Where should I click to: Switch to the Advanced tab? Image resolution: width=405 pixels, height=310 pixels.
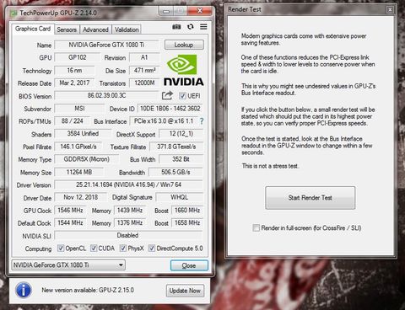tap(95, 29)
